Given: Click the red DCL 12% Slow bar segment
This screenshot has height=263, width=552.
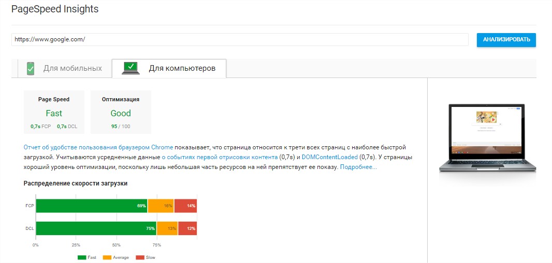Looking at the screenshot, I should pyautogui.click(x=187, y=228).
